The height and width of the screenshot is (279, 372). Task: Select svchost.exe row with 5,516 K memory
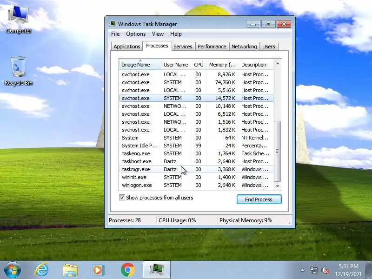(196, 90)
